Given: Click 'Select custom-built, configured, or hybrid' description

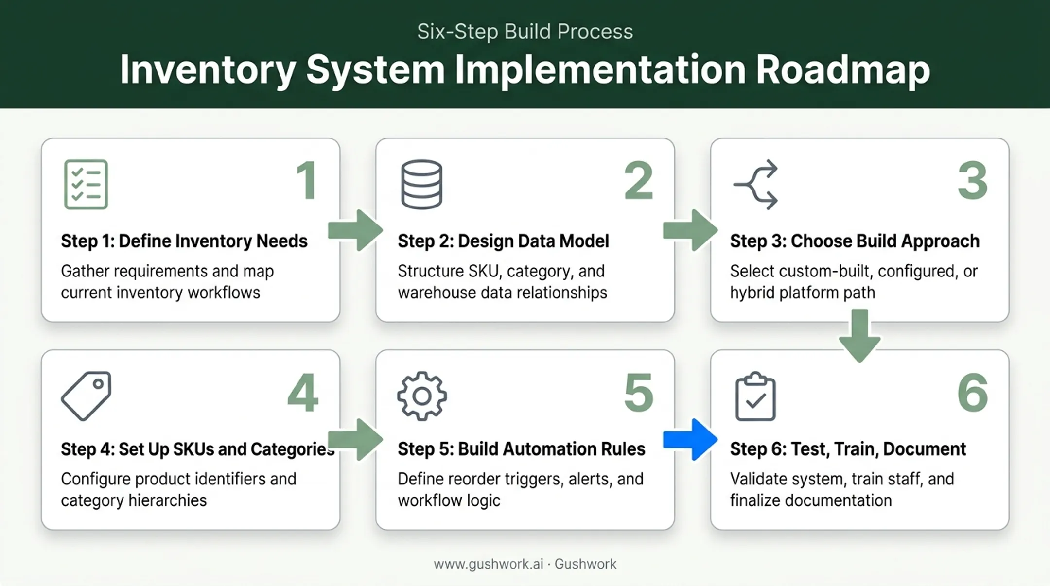Looking at the screenshot, I should pyautogui.click(x=854, y=282).
